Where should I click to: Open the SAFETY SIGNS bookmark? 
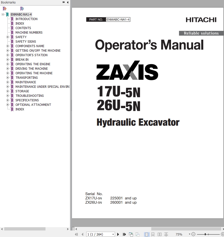(26, 42)
